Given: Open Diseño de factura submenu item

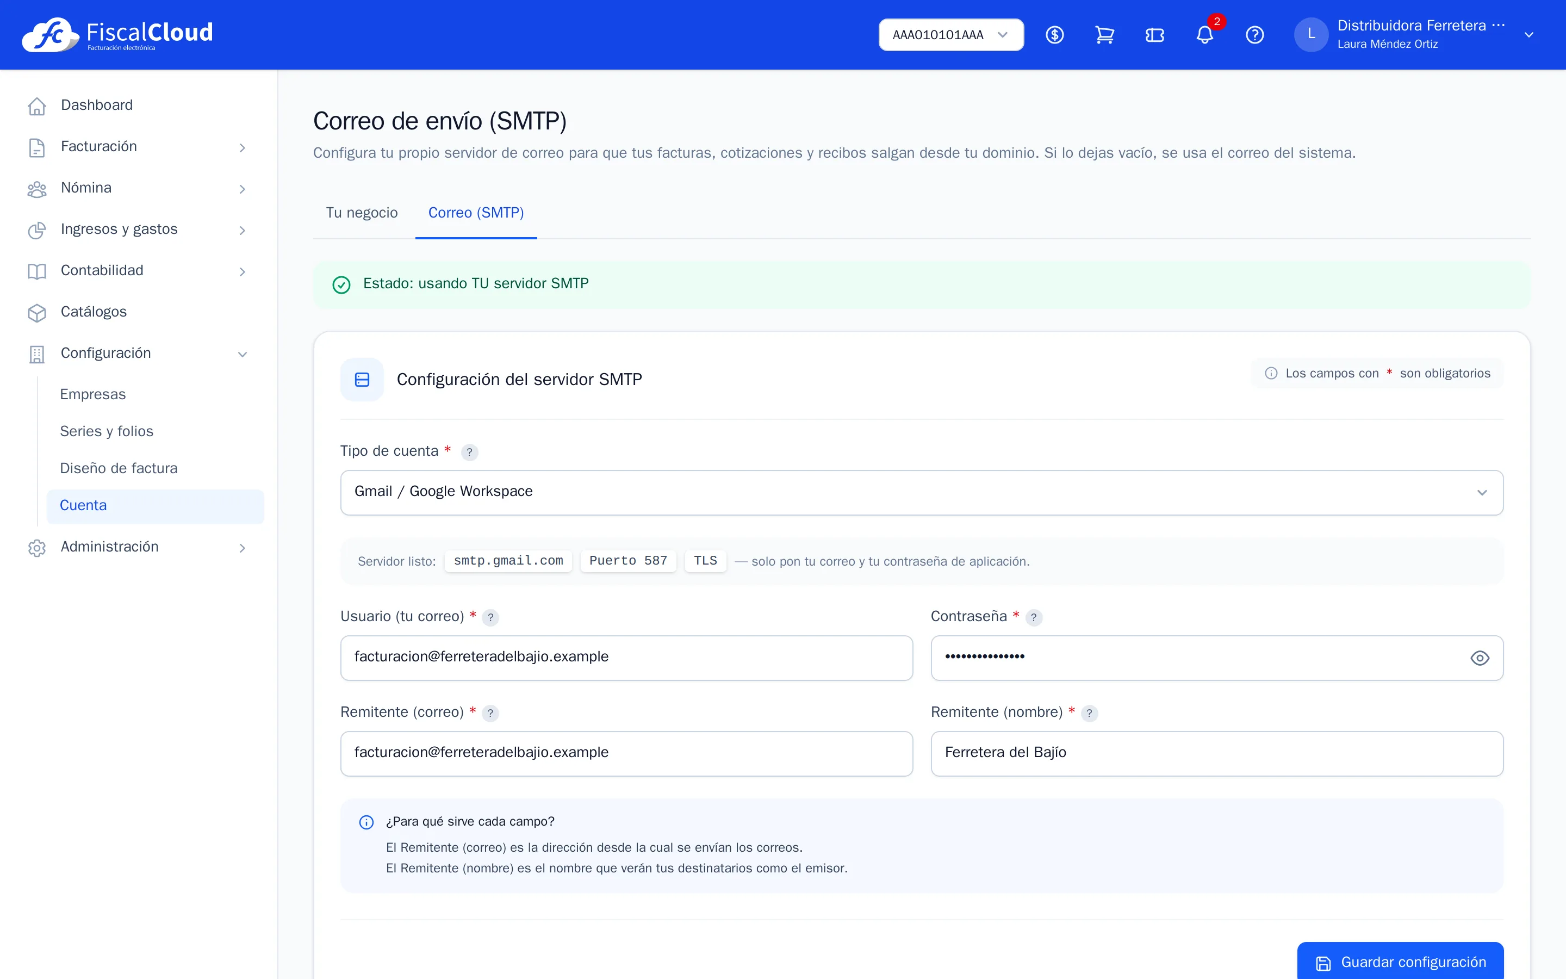Looking at the screenshot, I should 119,468.
